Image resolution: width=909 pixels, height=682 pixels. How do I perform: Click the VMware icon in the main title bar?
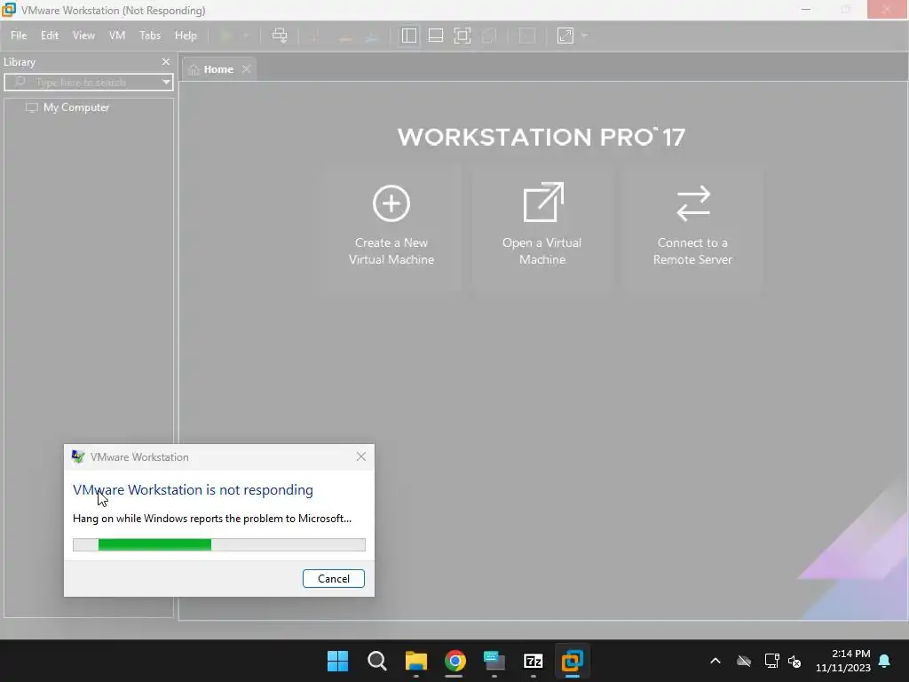[9, 10]
